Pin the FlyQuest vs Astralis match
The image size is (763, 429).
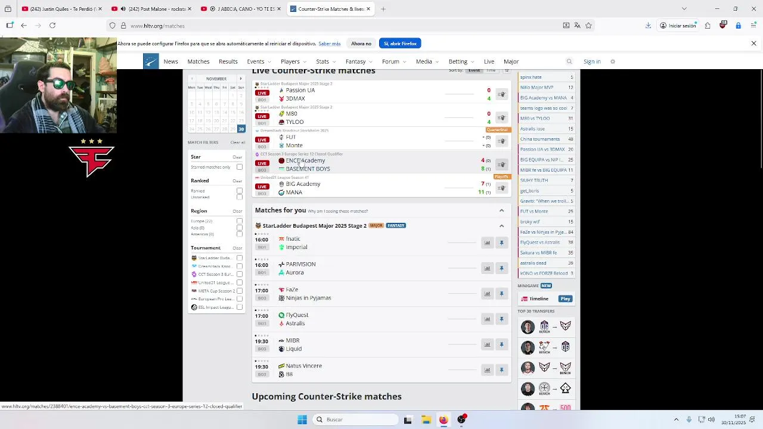coord(501,319)
